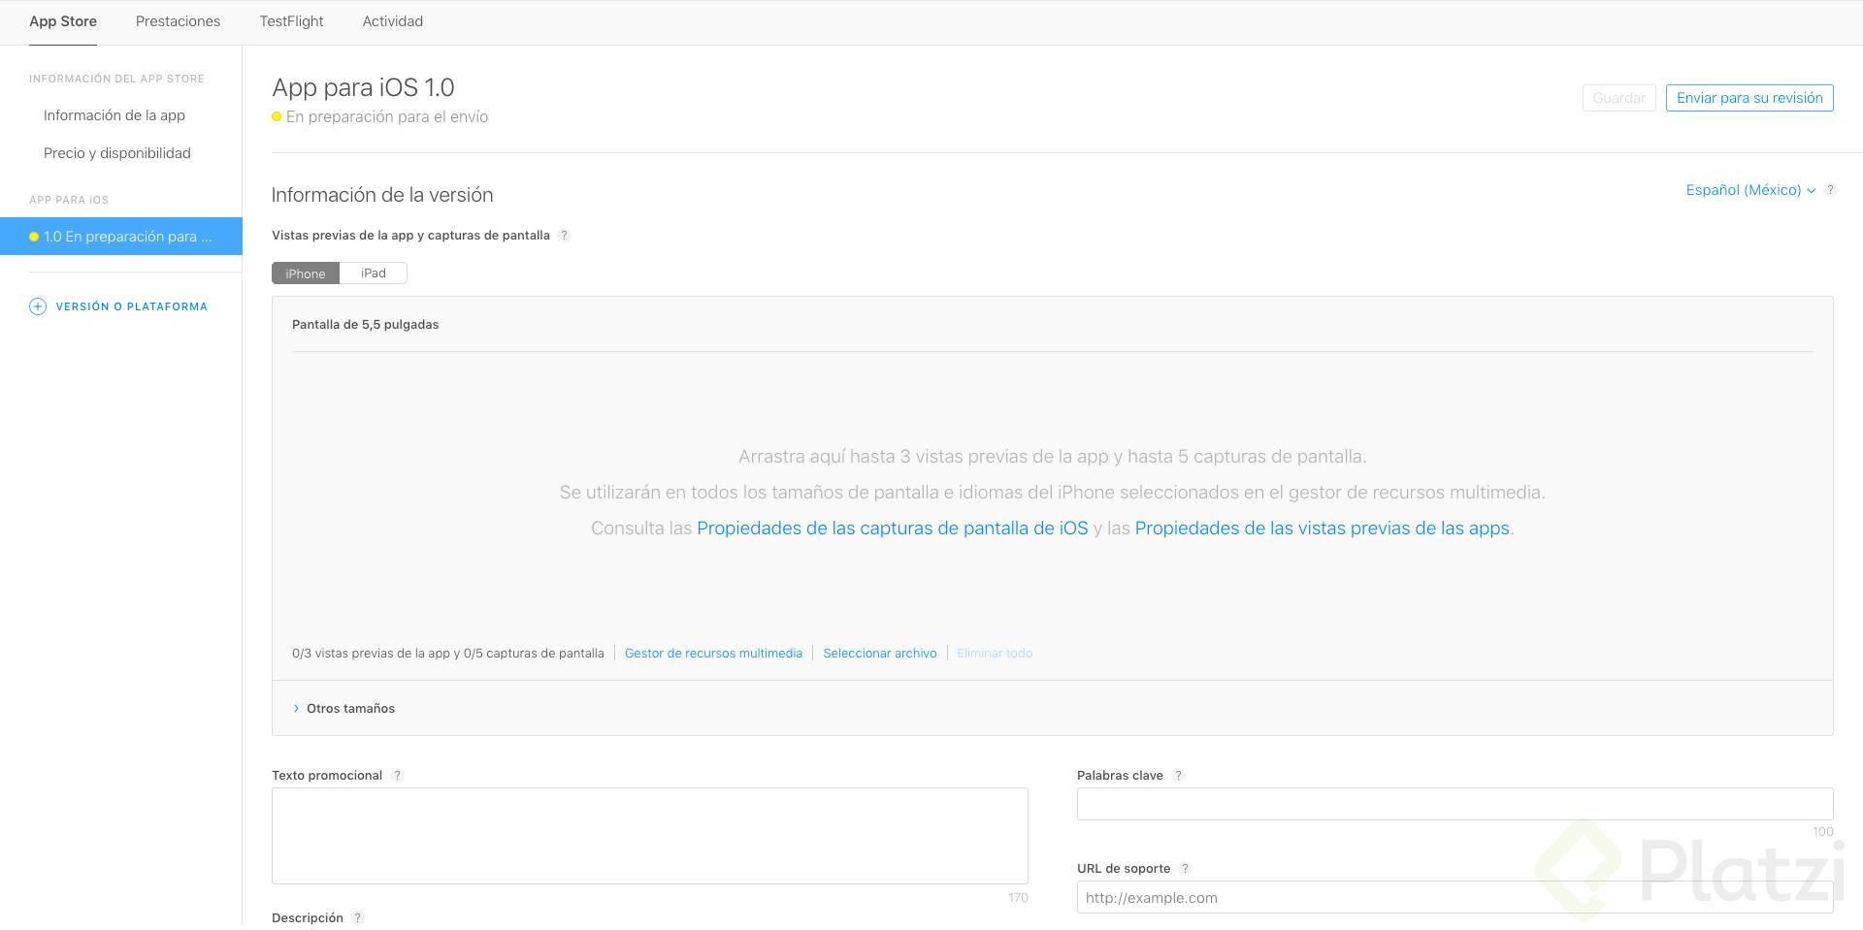Select 1.0 En preparación version in sidebar
1863x930 pixels.
pos(121,237)
